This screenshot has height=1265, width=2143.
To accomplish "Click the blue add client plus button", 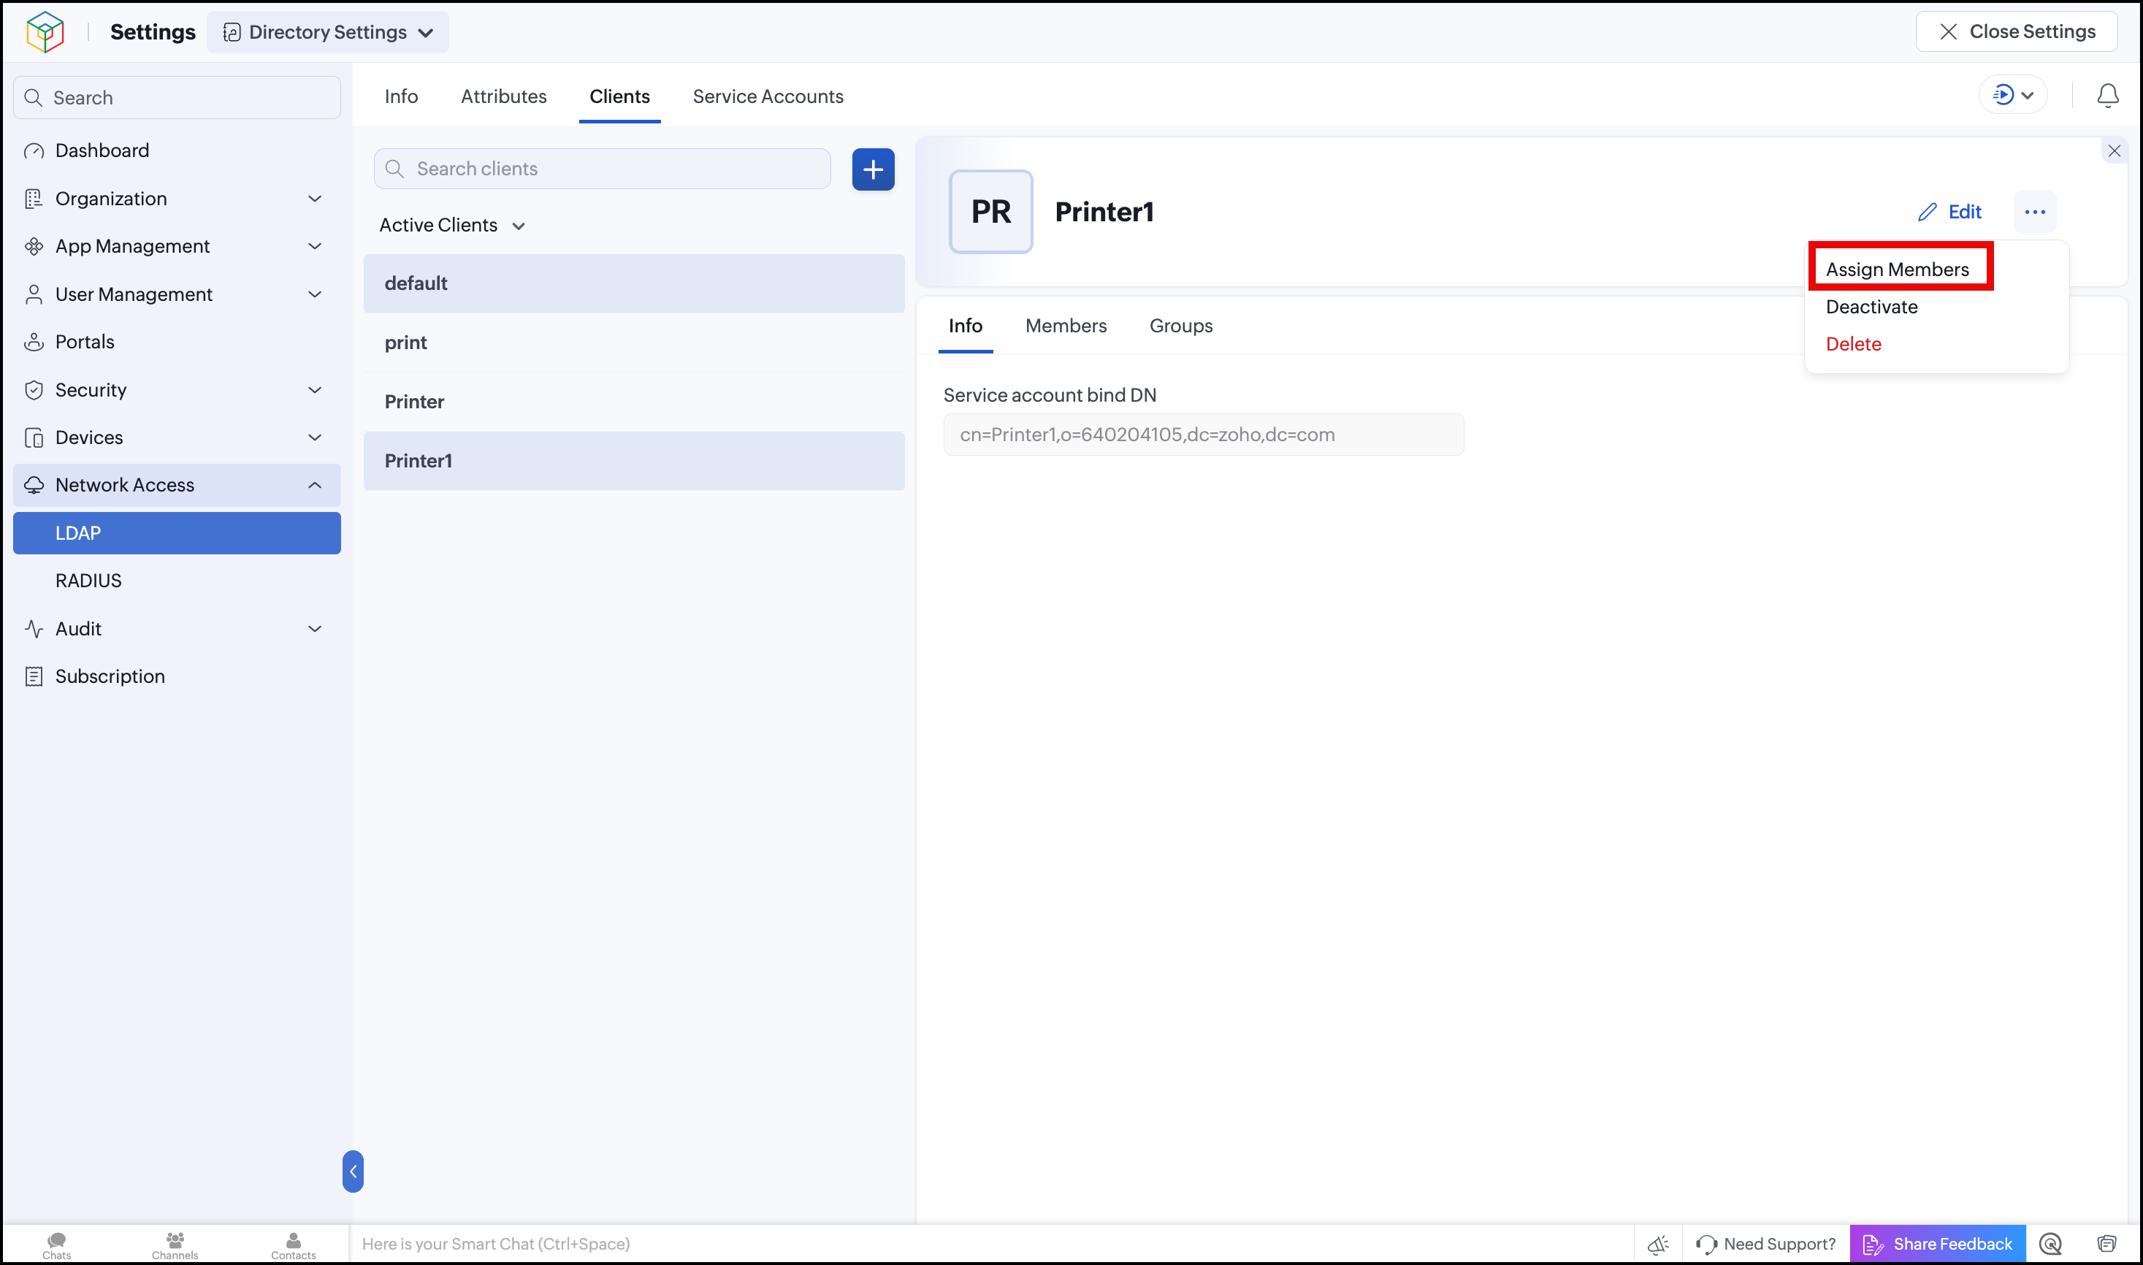I will tap(873, 169).
